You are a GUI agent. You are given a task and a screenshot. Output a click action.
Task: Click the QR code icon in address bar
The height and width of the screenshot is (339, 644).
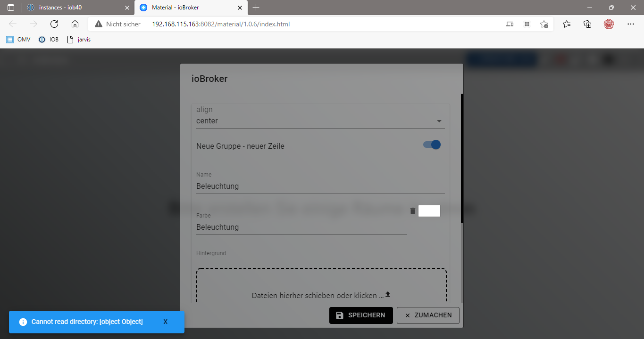[x=527, y=24]
